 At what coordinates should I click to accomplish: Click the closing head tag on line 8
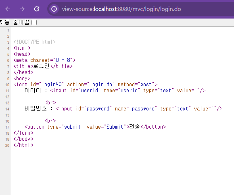click(23, 72)
